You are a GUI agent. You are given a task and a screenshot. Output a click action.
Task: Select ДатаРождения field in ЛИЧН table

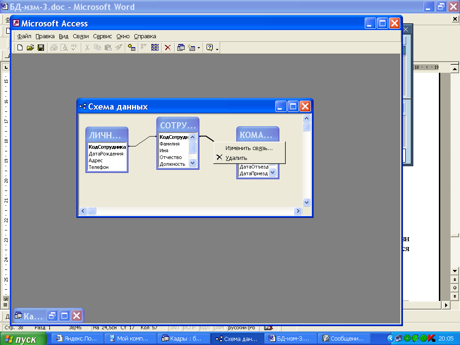[x=107, y=154]
